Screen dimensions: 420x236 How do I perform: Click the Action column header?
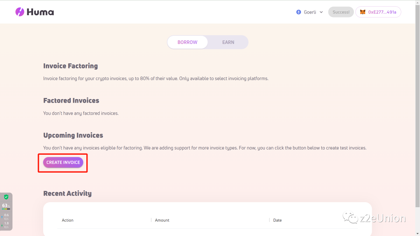coord(68,220)
